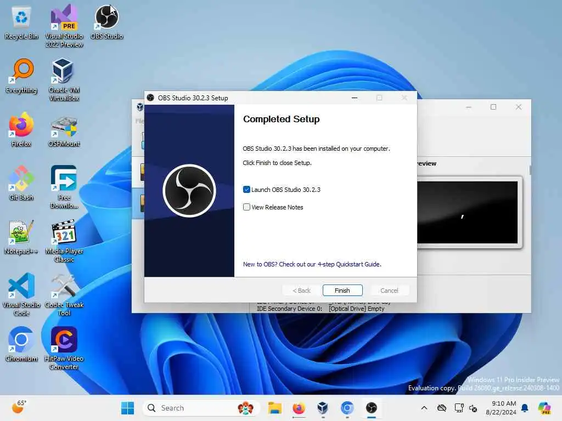Open the weather widget showing 65°

coord(19,407)
